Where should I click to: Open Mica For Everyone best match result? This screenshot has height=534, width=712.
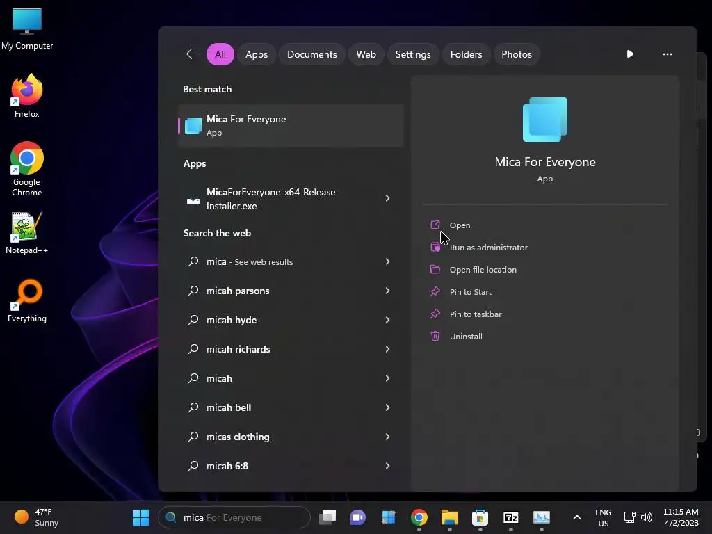[x=291, y=126]
